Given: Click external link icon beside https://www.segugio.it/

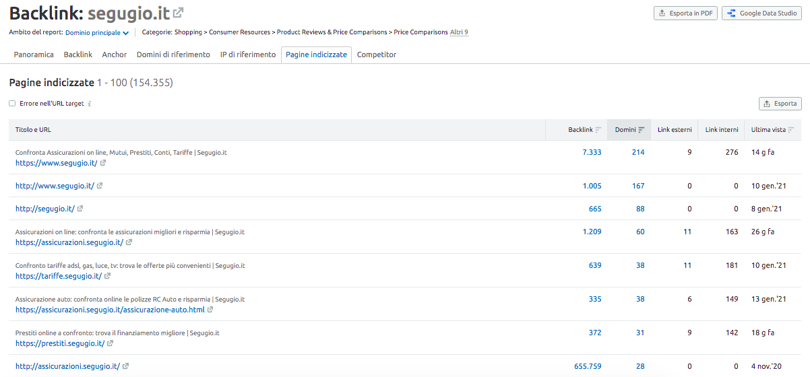Looking at the screenshot, I should tap(103, 163).
